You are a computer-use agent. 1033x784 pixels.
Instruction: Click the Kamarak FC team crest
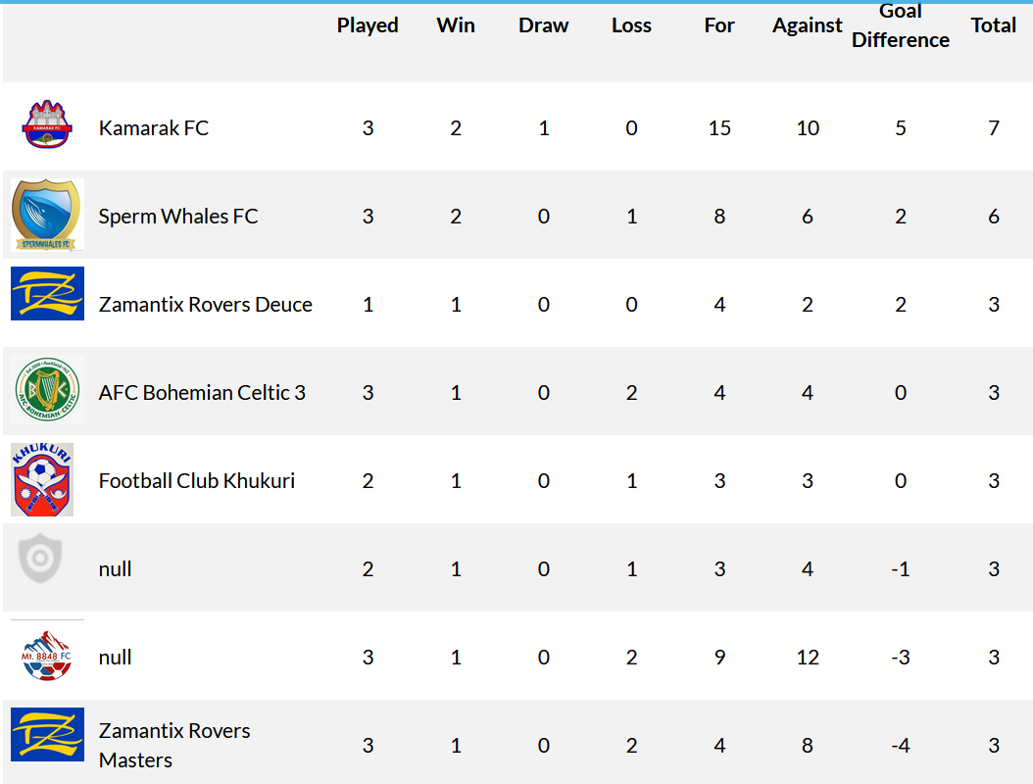[x=47, y=124]
